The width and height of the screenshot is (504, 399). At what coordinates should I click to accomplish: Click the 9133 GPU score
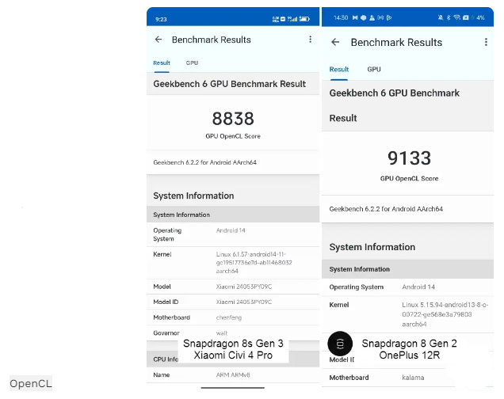click(409, 158)
